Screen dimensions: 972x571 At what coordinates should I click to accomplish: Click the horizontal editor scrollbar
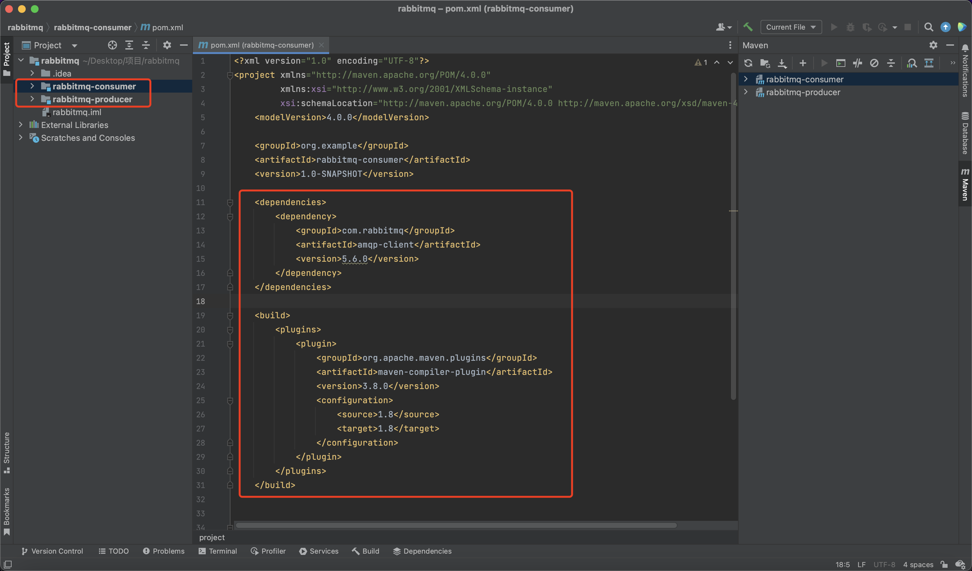456,525
